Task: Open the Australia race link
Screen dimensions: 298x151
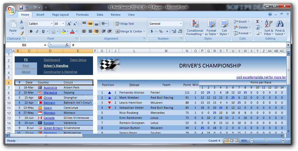Action: [50, 87]
